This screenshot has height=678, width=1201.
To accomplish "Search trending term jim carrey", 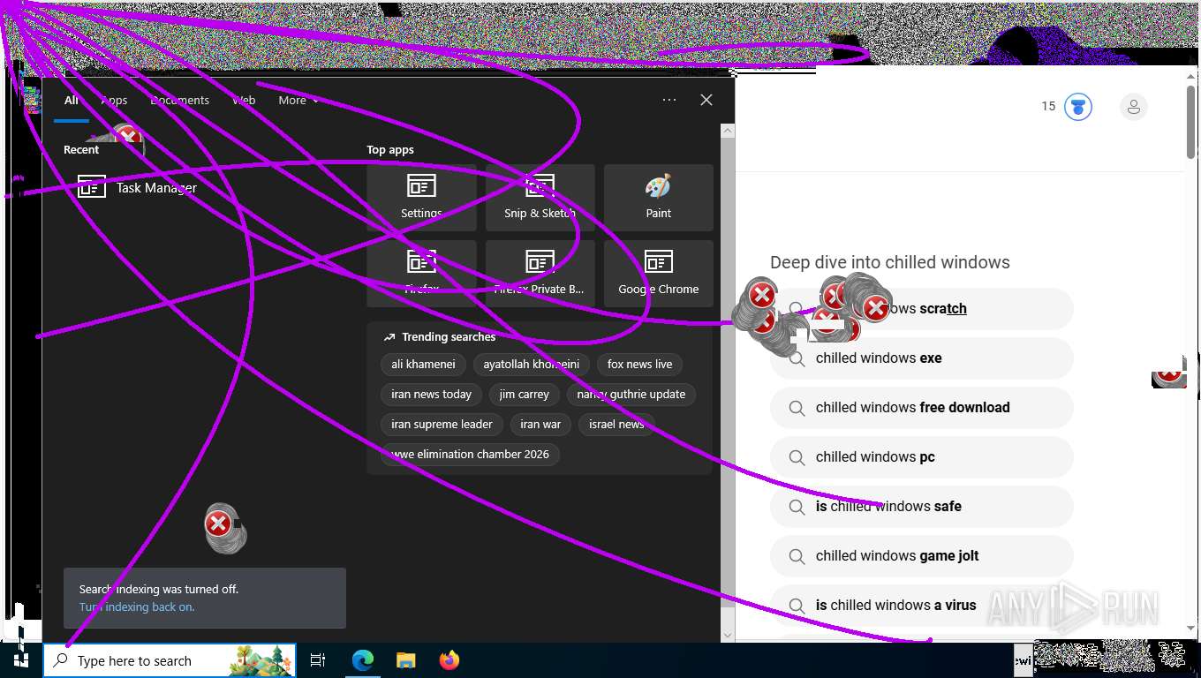I will click(x=524, y=395).
